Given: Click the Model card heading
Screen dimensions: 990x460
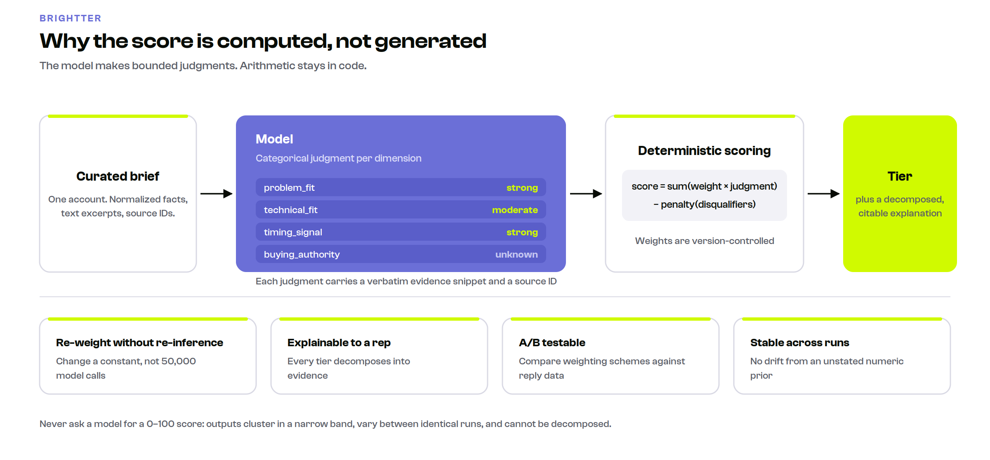Looking at the screenshot, I should tap(274, 139).
